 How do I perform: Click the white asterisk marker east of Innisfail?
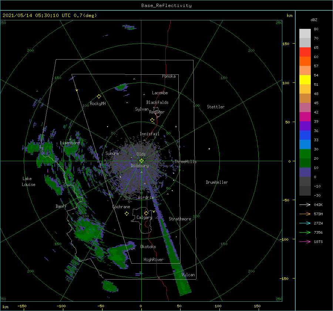[x=176, y=127]
